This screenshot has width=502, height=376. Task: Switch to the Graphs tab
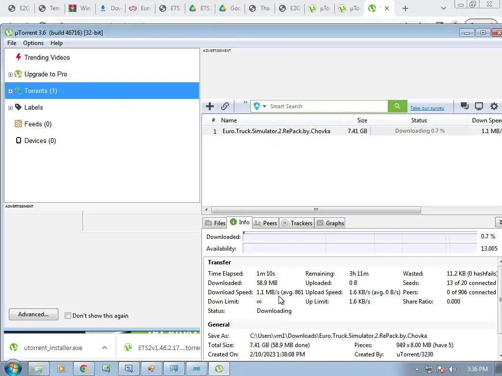pyautogui.click(x=331, y=223)
